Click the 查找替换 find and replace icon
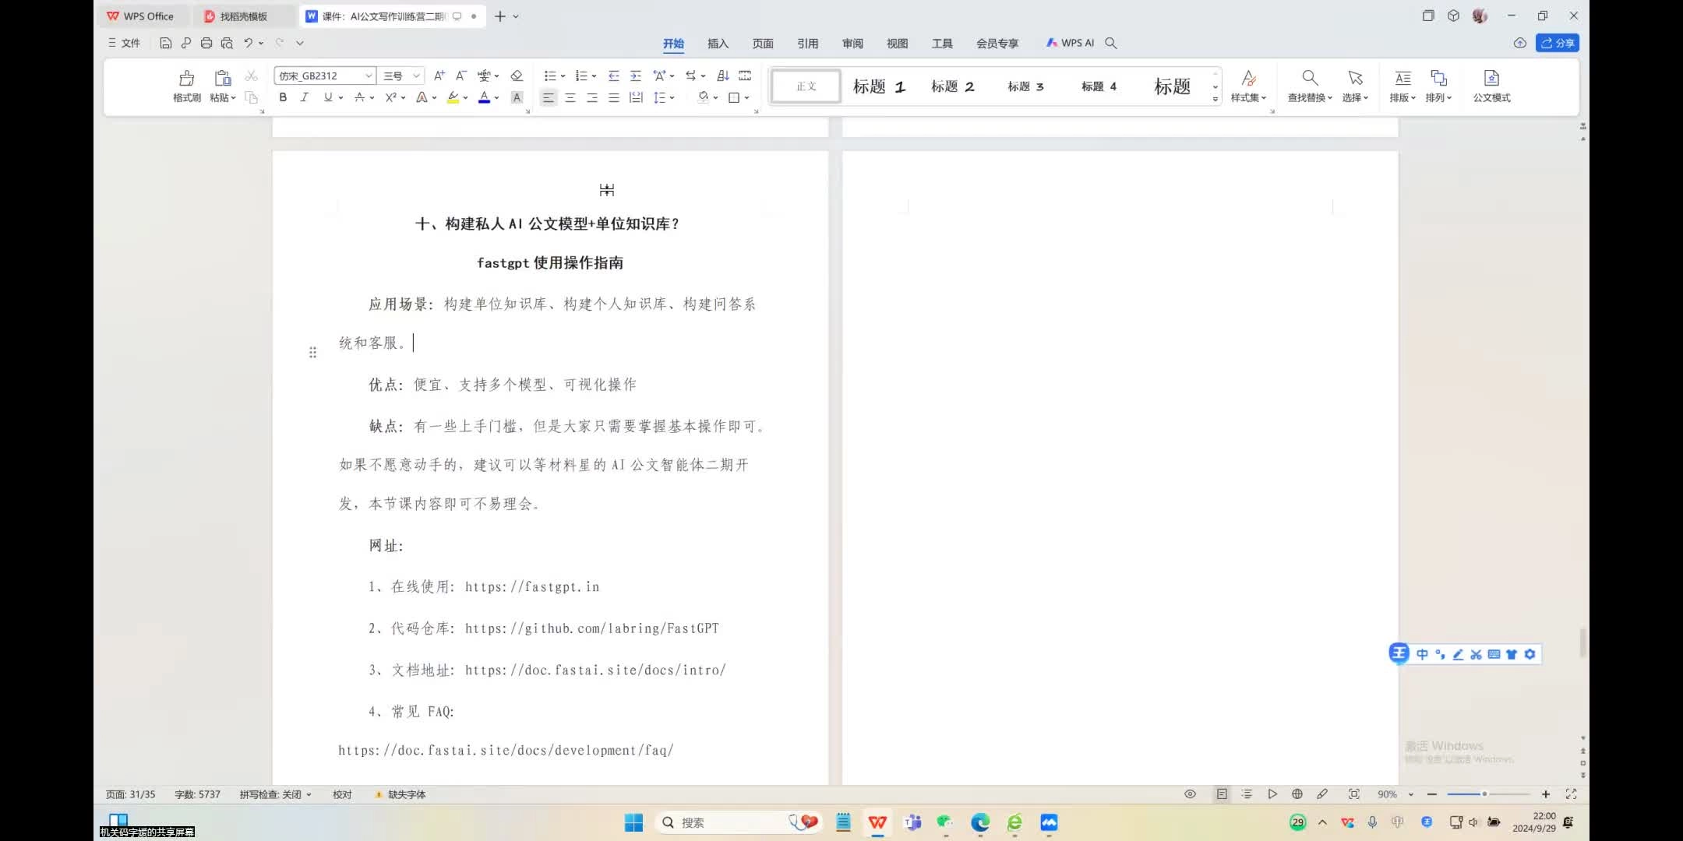1683x841 pixels. (1309, 86)
